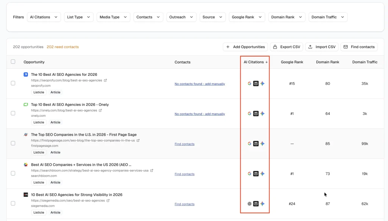Click Find contacts link for searchbloom.com
The image size is (388, 221).
[185, 174]
